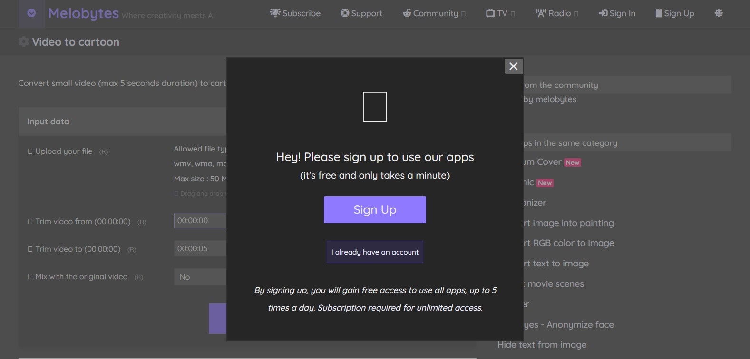
Task: Click the placeholder icon in the popup
Action: (x=375, y=106)
